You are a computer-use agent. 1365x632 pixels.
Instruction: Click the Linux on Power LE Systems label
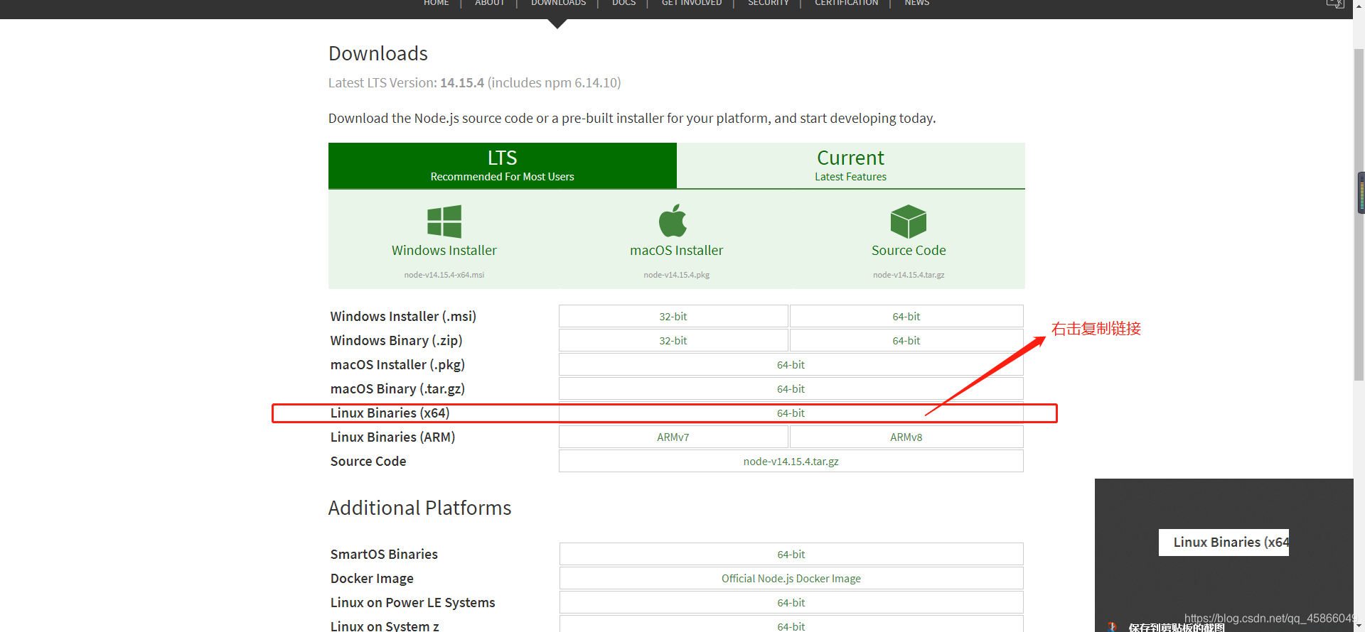(412, 603)
